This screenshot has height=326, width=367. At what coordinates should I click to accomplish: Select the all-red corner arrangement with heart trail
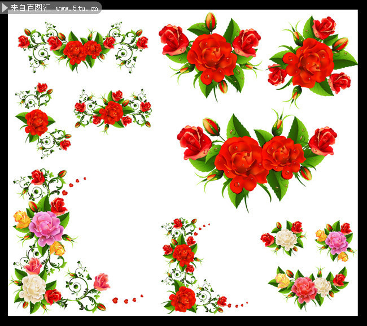204,266
